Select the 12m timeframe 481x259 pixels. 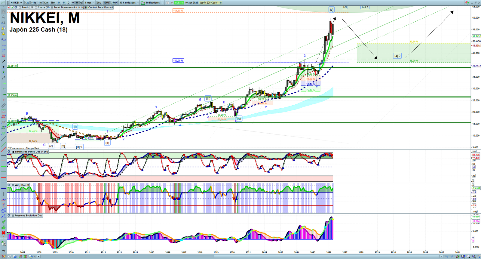click(x=46, y=3)
